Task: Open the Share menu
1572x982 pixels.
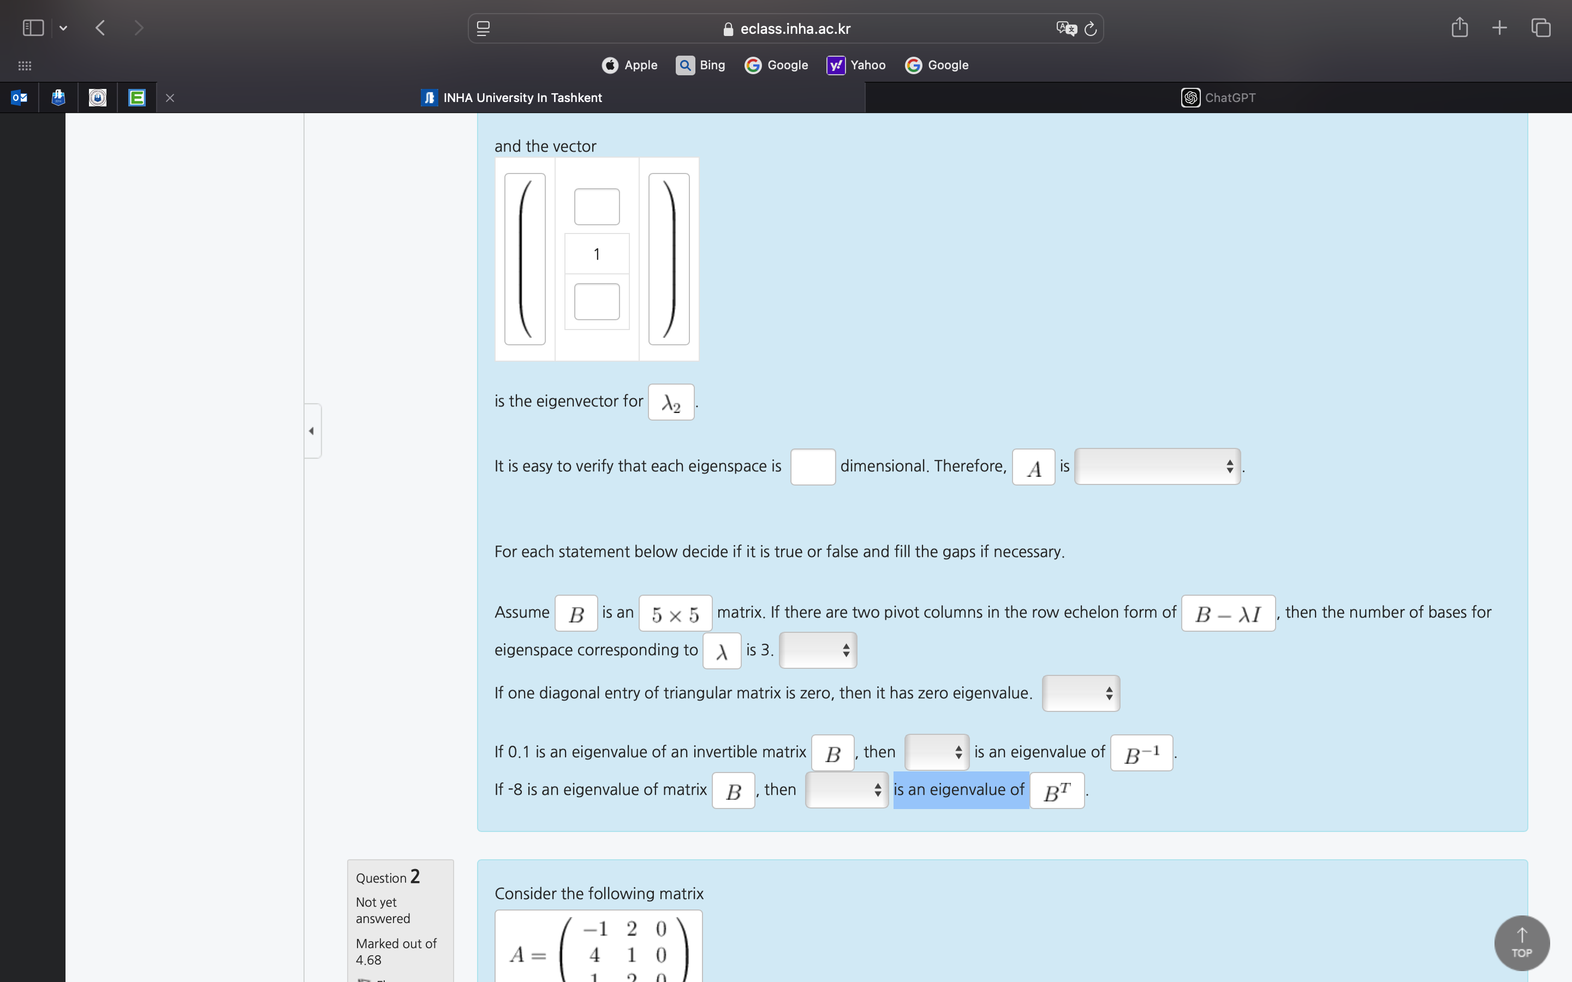Action: pyautogui.click(x=1460, y=27)
